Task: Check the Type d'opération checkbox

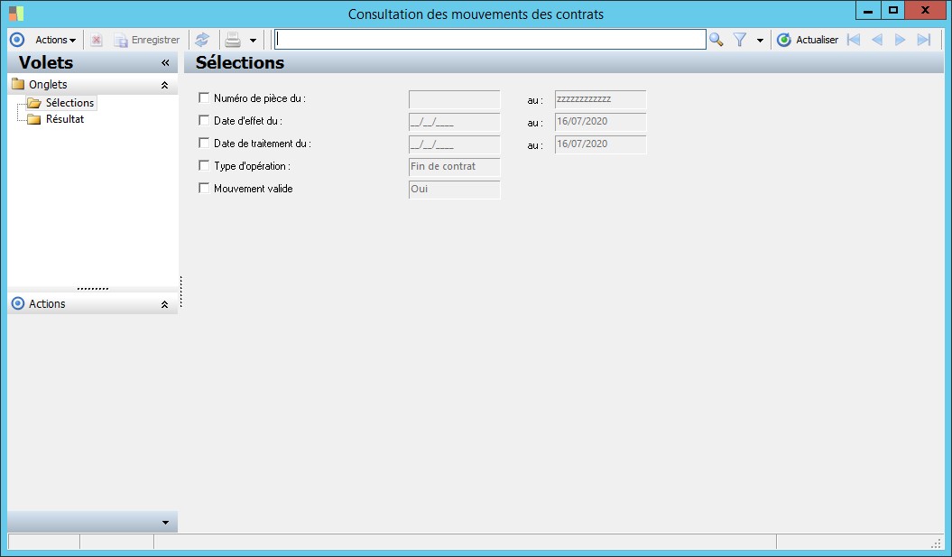Action: pos(204,165)
